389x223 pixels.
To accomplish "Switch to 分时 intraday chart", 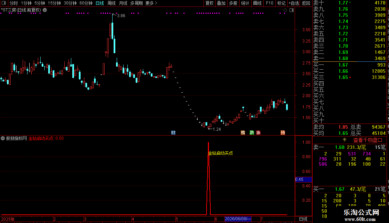I will click(14, 3).
